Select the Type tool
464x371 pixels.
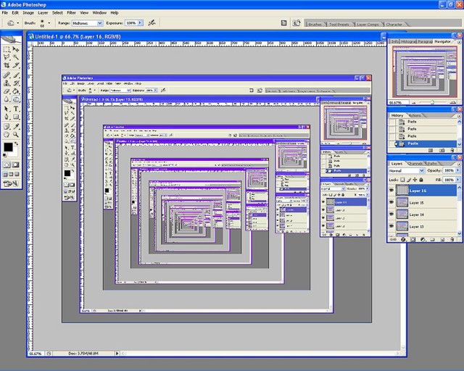pos(16,109)
